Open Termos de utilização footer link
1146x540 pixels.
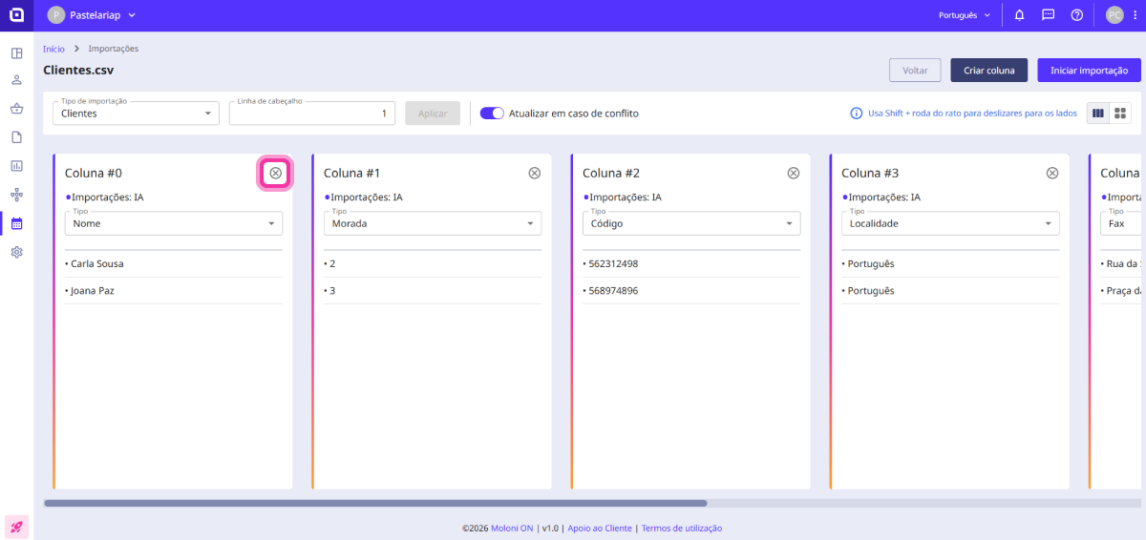click(682, 528)
